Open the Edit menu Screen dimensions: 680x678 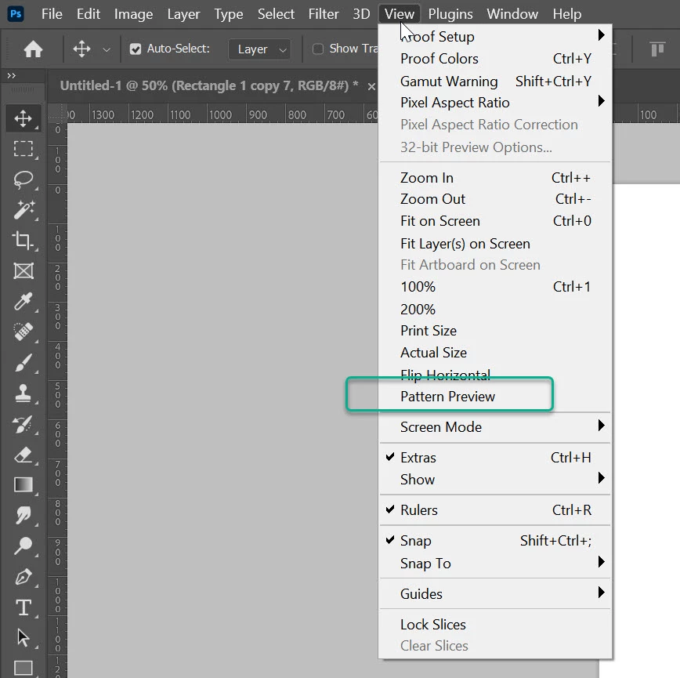89,14
